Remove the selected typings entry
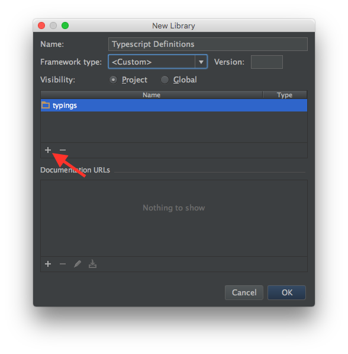This screenshot has height=354, width=348. (63, 150)
